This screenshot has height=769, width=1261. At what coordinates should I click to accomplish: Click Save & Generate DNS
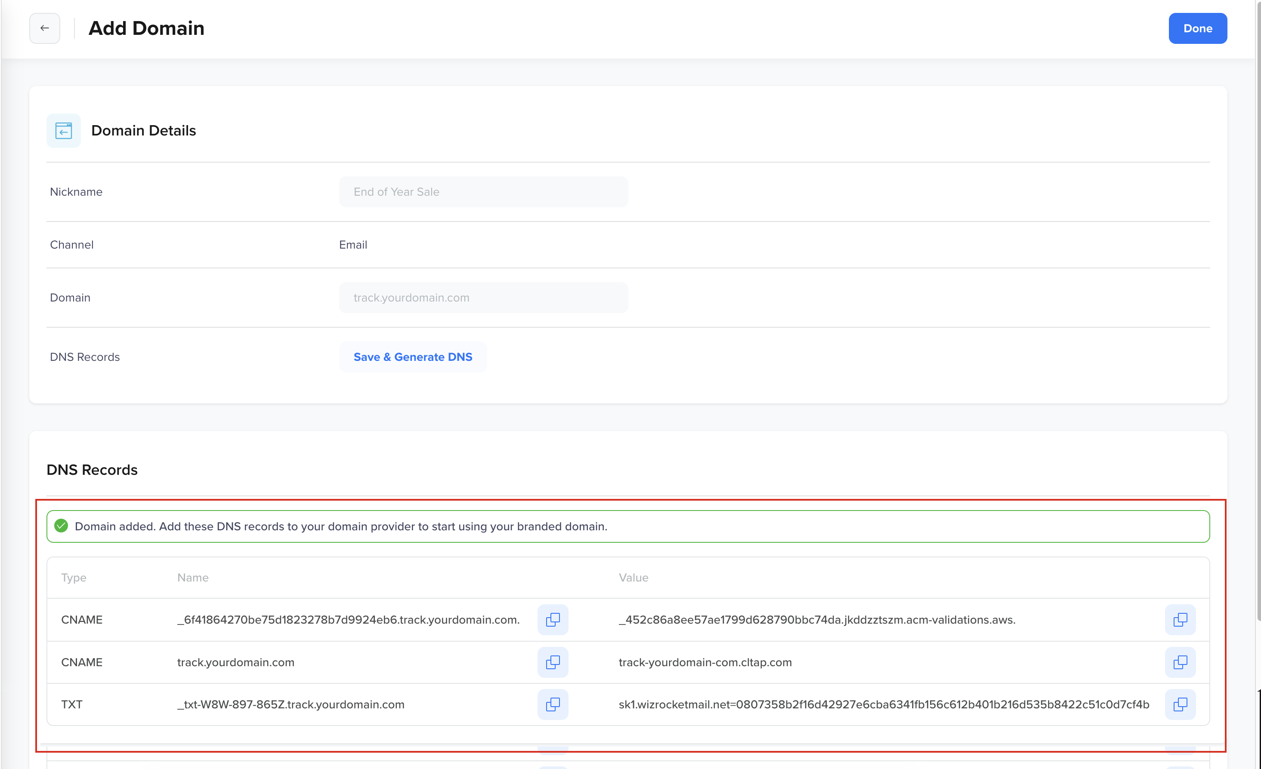pyautogui.click(x=412, y=357)
